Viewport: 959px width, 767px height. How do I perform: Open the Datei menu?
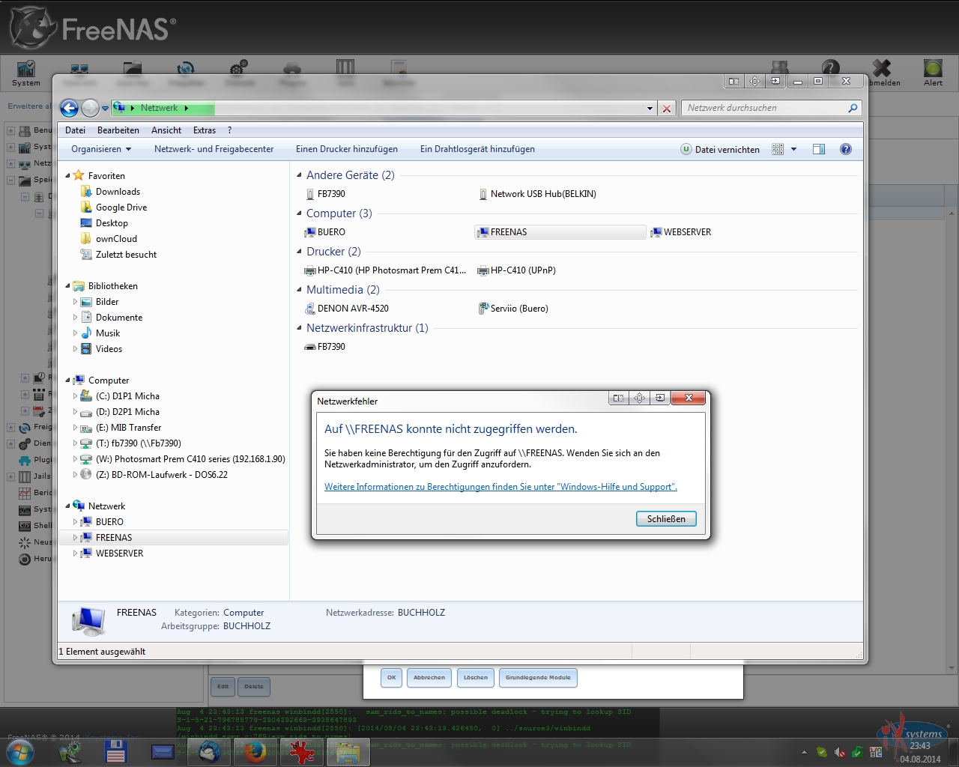coord(75,130)
